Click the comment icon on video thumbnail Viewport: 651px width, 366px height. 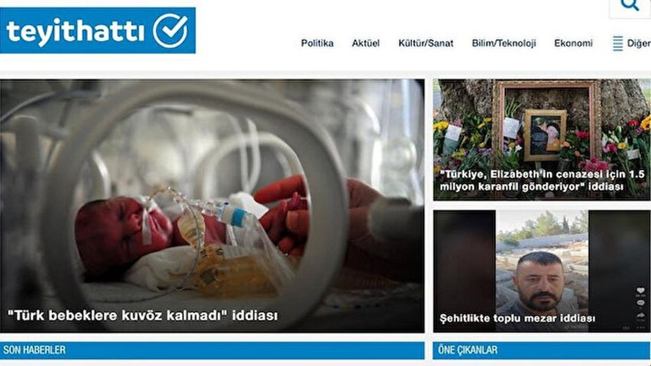(x=641, y=303)
